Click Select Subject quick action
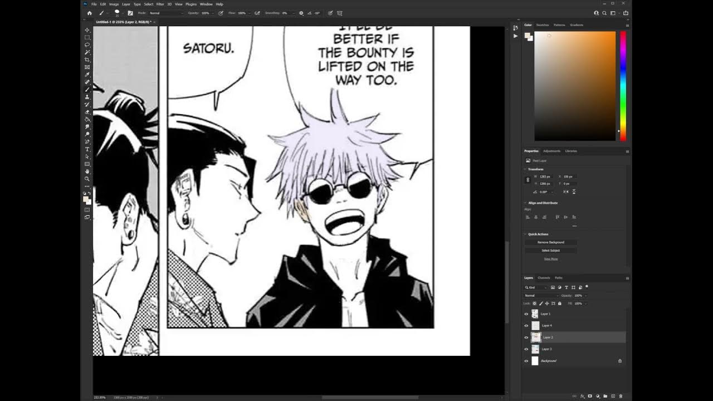This screenshot has height=401, width=713. point(551,251)
